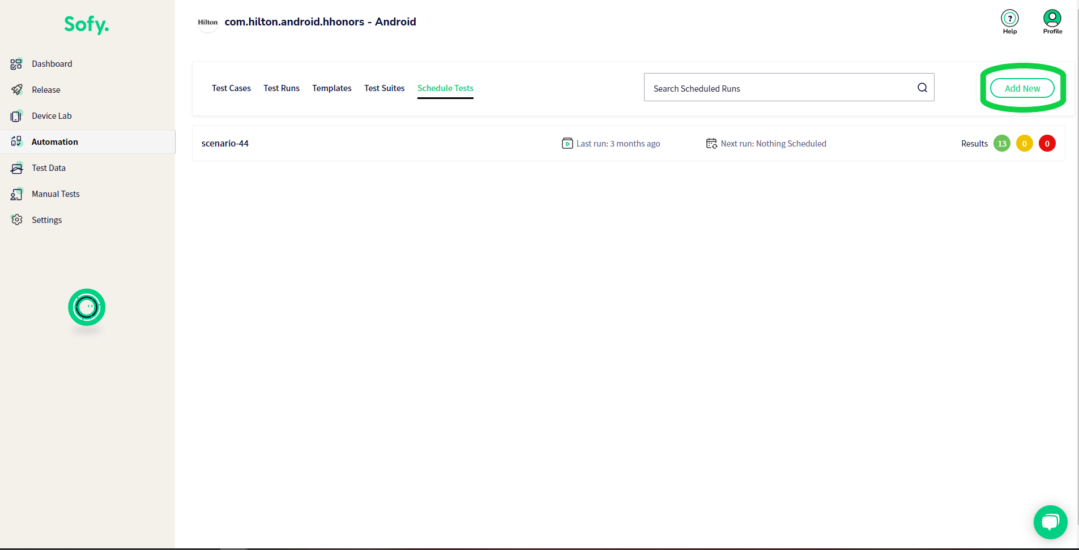This screenshot has width=1079, height=550.
Task: Click the Test Data icon
Action: tap(16, 168)
